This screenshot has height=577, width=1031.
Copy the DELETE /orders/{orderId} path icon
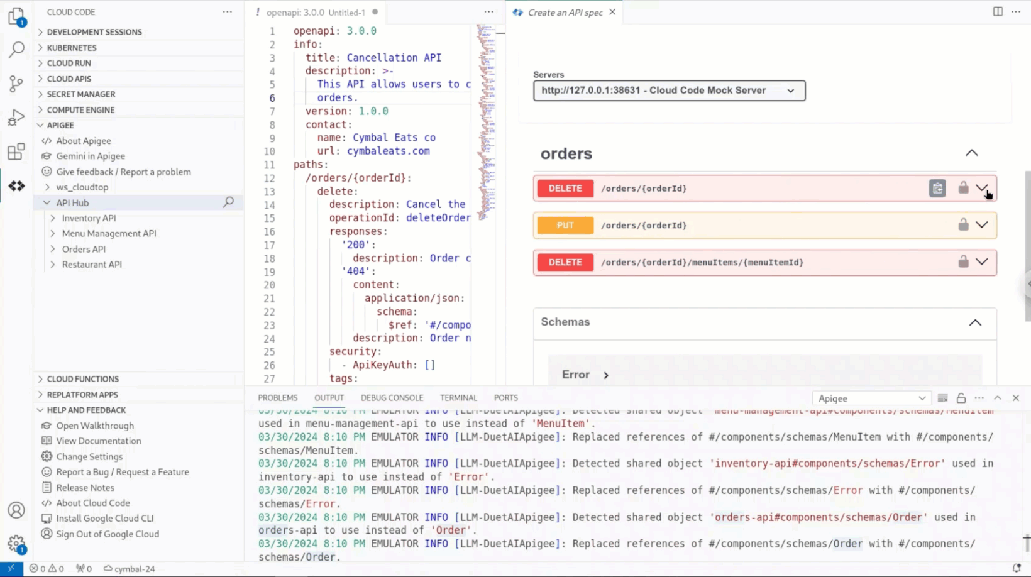(x=937, y=188)
